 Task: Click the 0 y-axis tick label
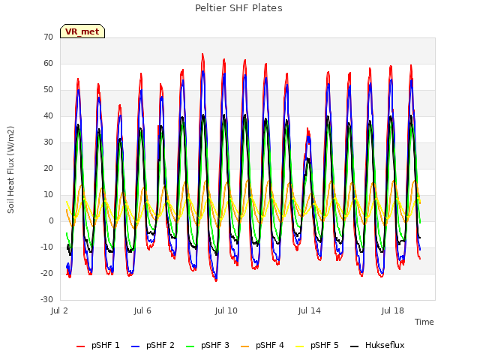pyautogui.click(x=51, y=220)
